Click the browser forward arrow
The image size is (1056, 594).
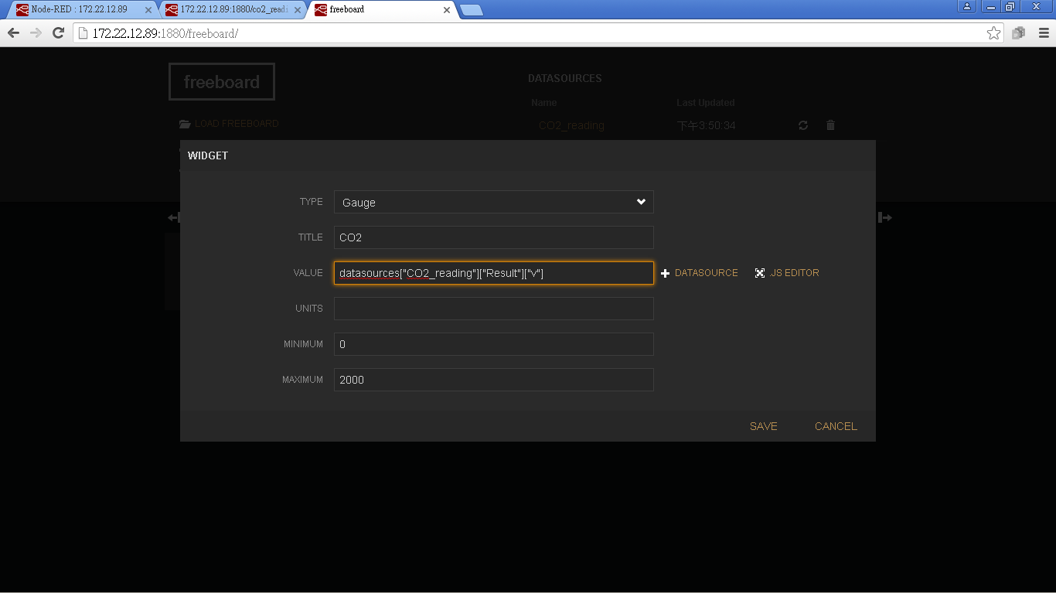point(36,33)
